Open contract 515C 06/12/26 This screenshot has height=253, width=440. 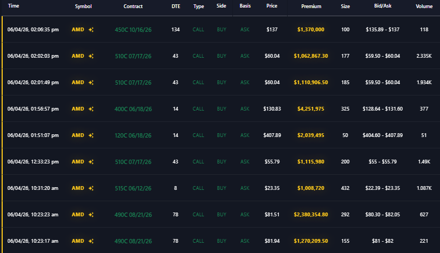tap(133, 188)
